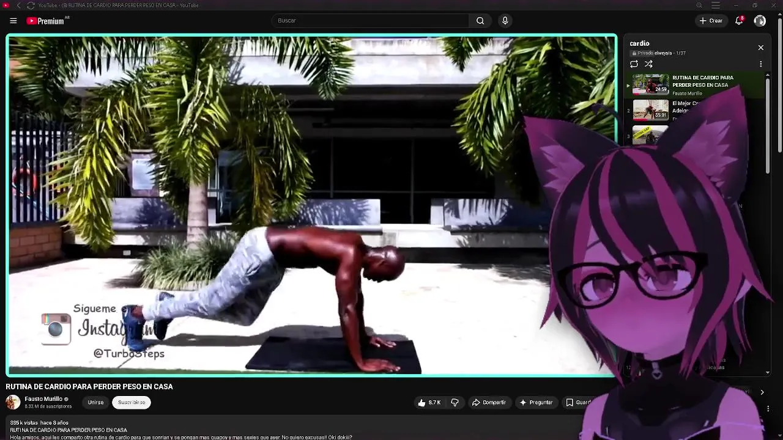The width and height of the screenshot is (783, 440).
Task: Dislike the video with thumbs down
Action: 455,403
